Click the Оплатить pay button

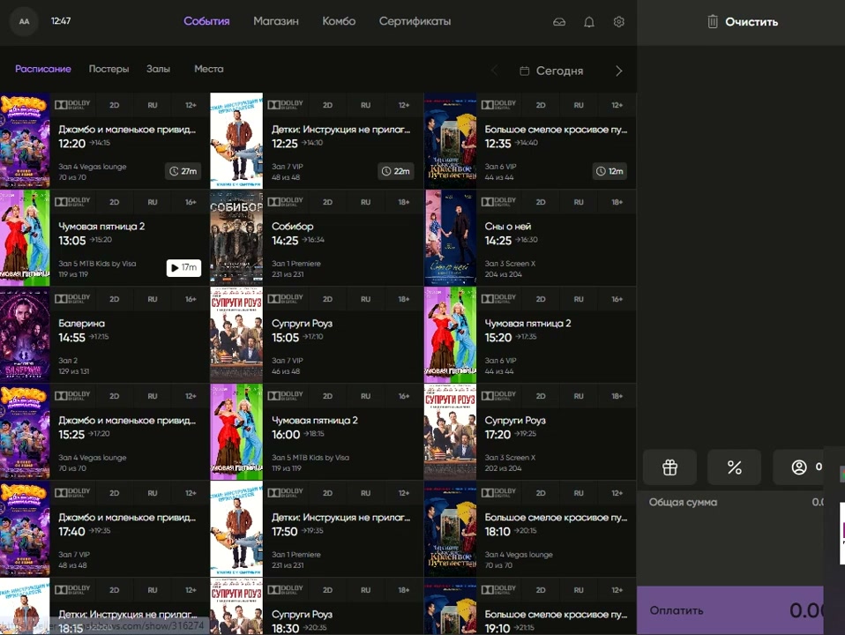pyautogui.click(x=730, y=610)
